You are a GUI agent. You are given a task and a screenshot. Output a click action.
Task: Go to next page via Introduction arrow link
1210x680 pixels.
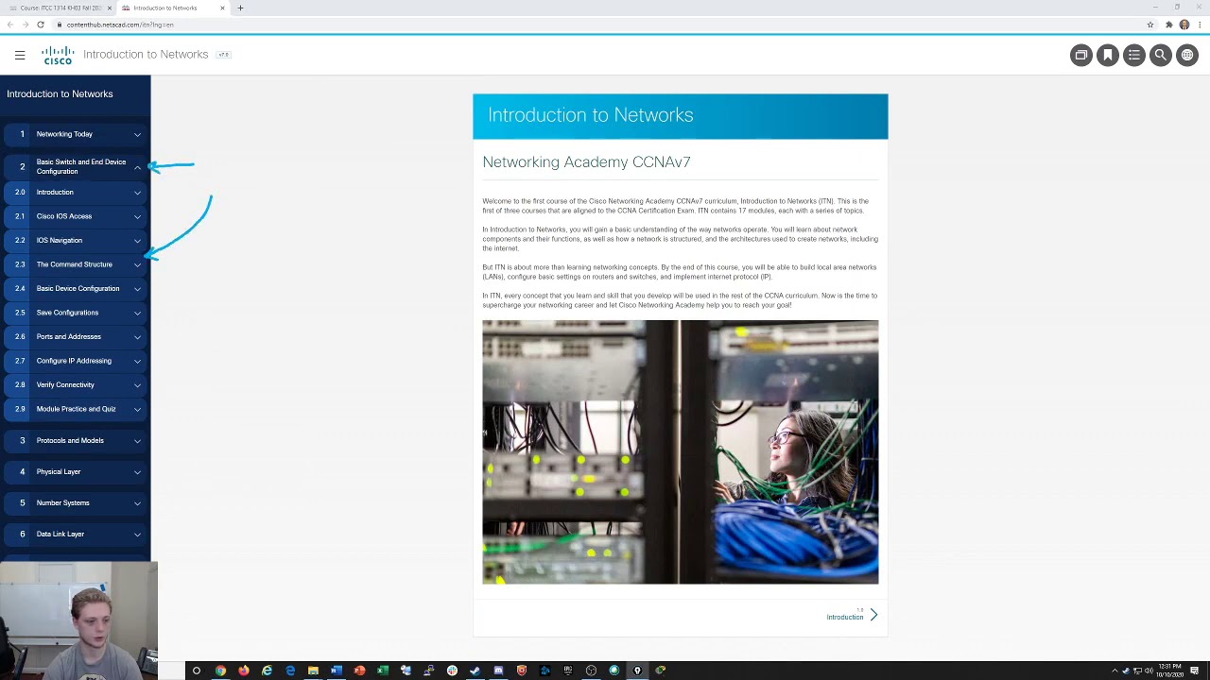[x=852, y=616]
